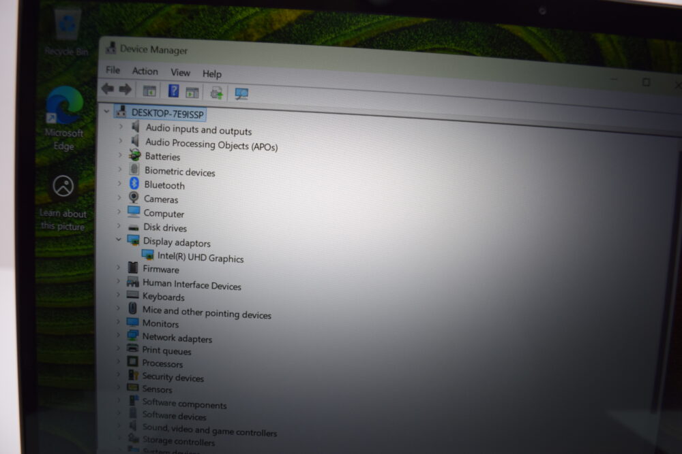682x454 pixels.
Task: Click the Print queues printer icon
Action: 133,348
